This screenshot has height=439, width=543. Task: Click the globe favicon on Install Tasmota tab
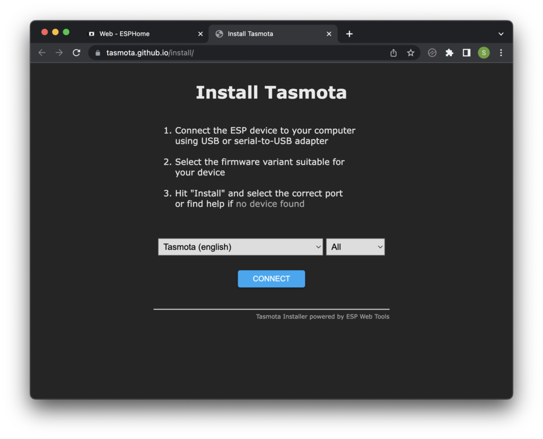coord(219,34)
